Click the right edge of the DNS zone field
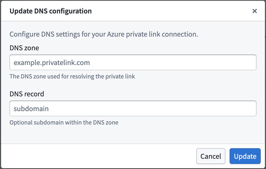Image resolution: width=266 pixels, height=169 pixels. coord(252,62)
